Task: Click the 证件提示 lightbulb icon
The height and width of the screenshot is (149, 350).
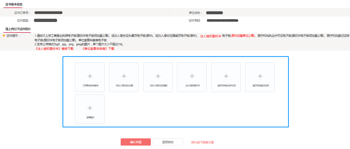Action: coord(4,36)
